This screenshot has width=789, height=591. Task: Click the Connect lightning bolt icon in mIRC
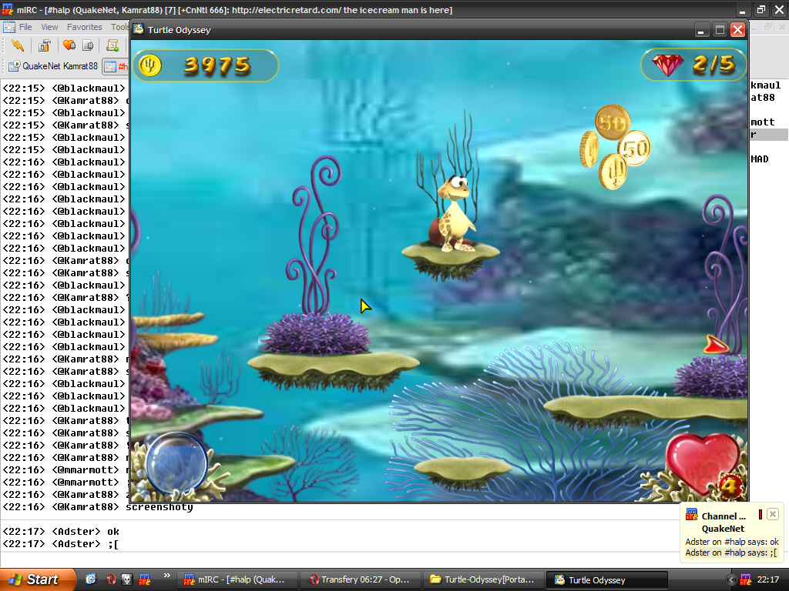(x=18, y=45)
